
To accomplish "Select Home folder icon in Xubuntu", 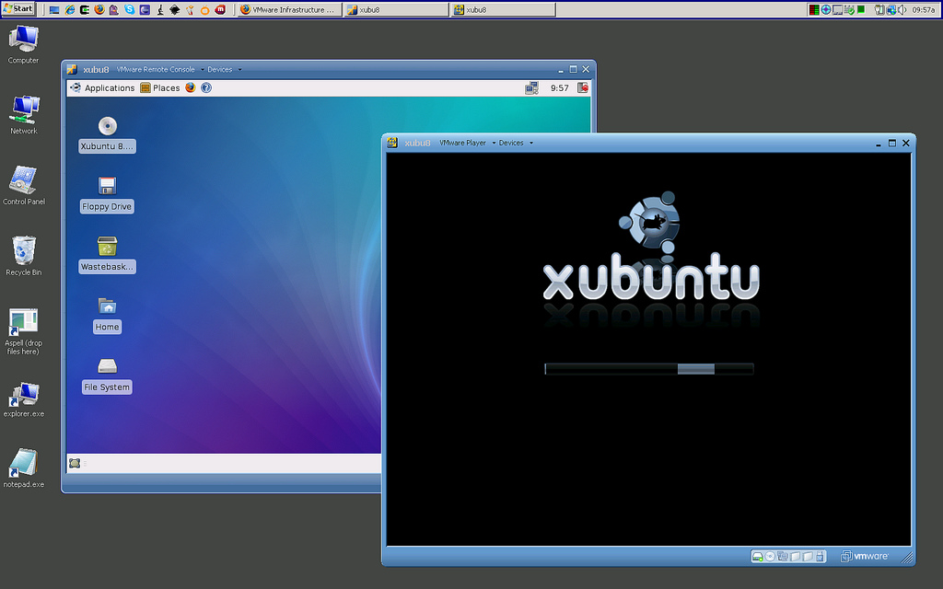I will click(107, 316).
